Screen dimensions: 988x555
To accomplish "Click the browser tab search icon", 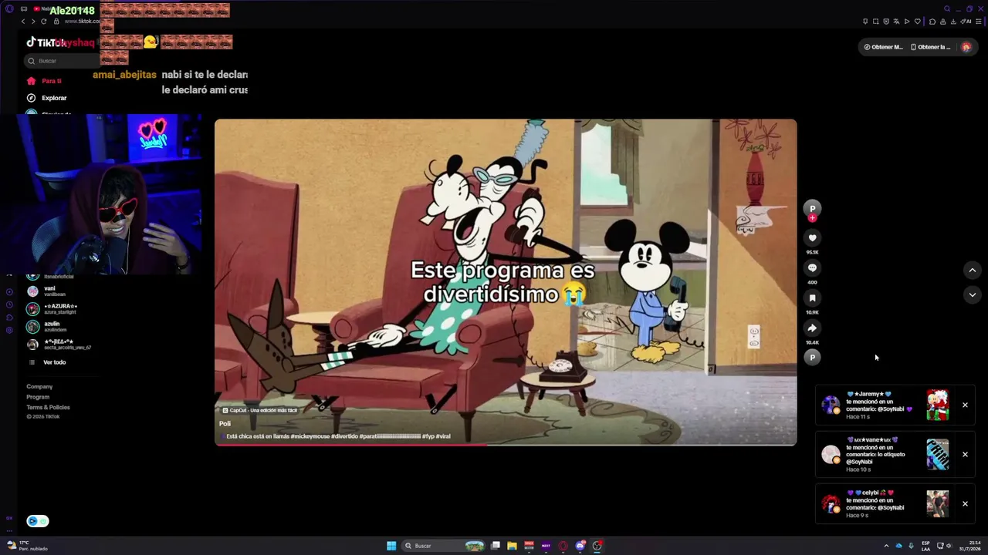I will [x=949, y=9].
